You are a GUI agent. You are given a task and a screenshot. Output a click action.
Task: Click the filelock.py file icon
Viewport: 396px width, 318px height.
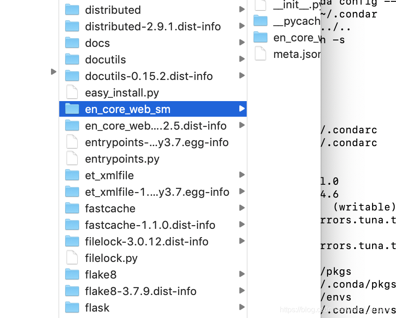[72, 258]
